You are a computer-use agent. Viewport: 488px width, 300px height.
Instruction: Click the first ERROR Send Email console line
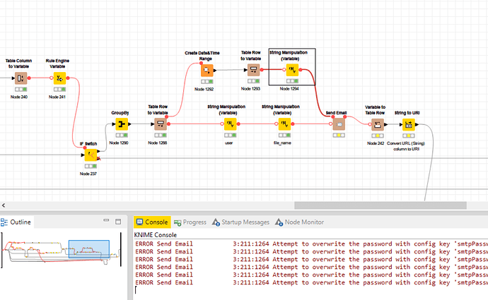[x=311, y=244]
